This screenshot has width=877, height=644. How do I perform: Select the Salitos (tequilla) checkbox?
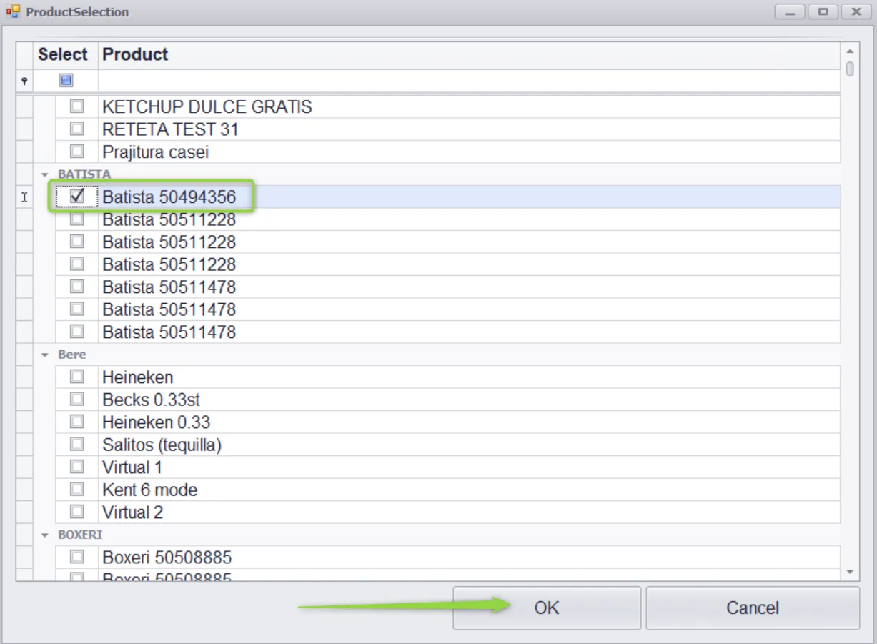76,445
